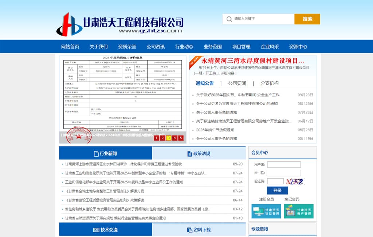
Task: Open 资源中心 navigation item
Action: (298, 46)
